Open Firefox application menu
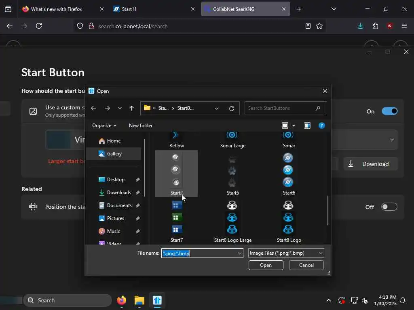Viewport: 414px width, 310px height. [404, 26]
